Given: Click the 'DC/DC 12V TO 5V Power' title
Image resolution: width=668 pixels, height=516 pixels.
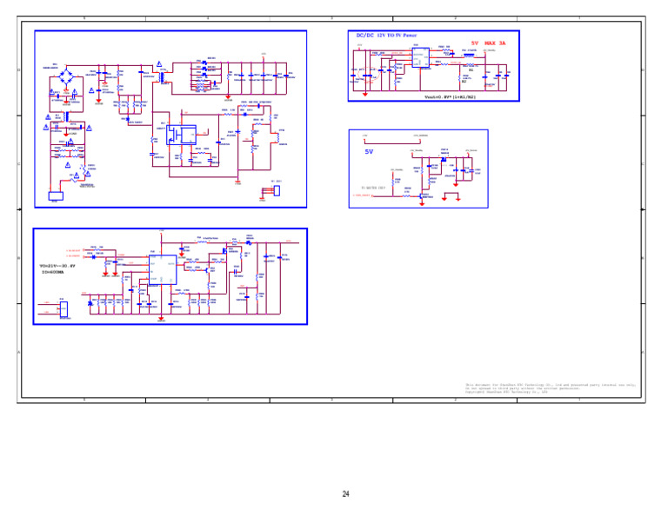Looking at the screenshot, I should point(386,36).
